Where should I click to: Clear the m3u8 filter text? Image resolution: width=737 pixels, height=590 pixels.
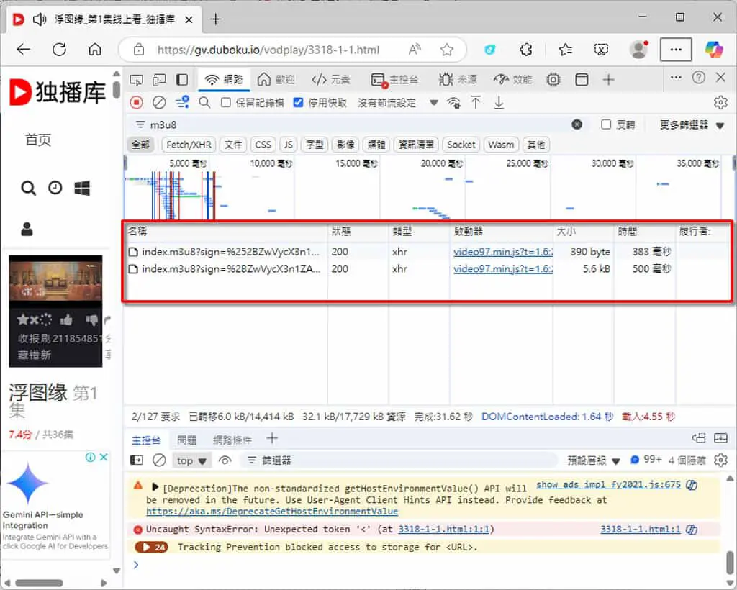point(577,124)
